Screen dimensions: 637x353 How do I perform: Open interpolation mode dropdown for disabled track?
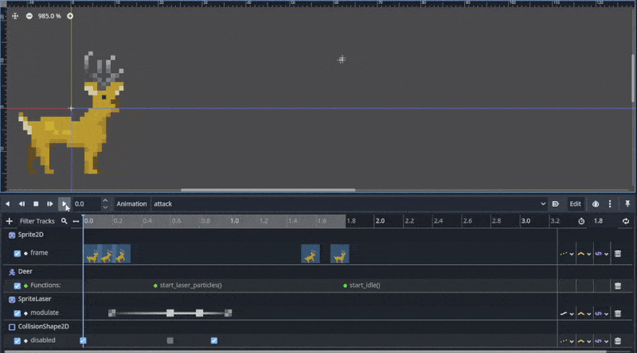(584, 341)
